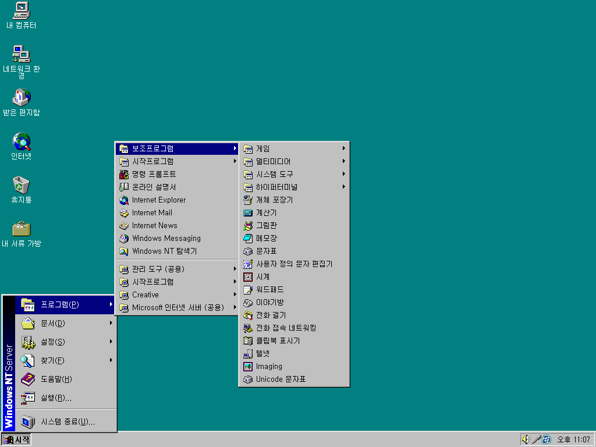Click the 텔넷 telnet icon
This screenshot has height=447, width=596.
click(248, 353)
